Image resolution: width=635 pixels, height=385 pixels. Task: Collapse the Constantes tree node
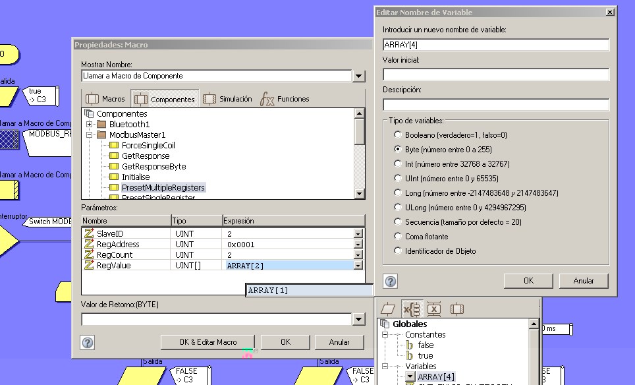point(385,335)
